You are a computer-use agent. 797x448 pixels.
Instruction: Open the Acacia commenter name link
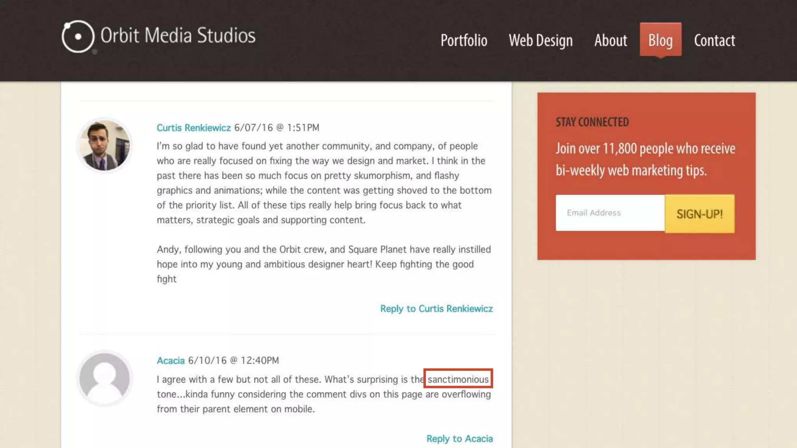[x=170, y=360]
